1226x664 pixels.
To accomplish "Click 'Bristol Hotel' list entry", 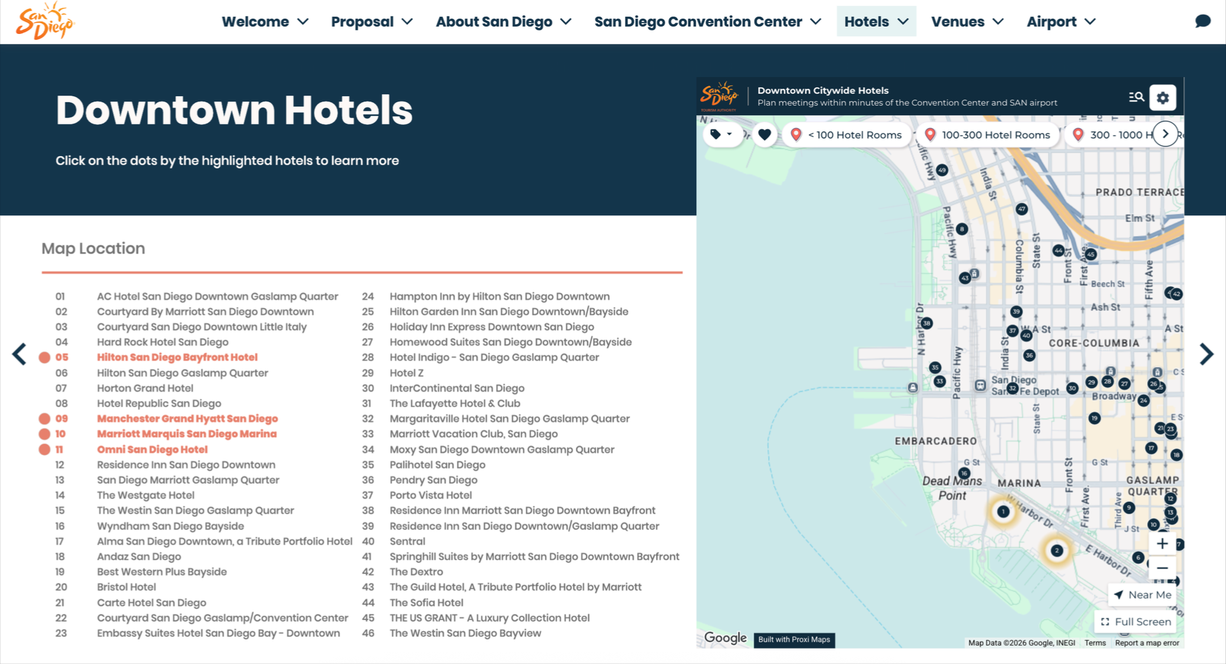I will tap(126, 587).
